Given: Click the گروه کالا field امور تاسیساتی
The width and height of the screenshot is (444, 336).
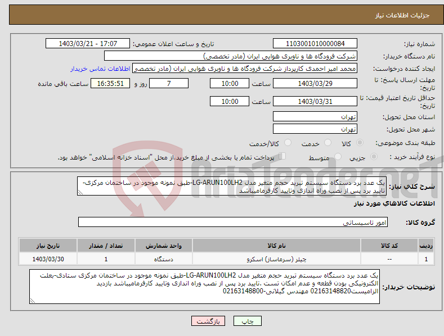Looking at the screenshot, I should click(x=233, y=223).
